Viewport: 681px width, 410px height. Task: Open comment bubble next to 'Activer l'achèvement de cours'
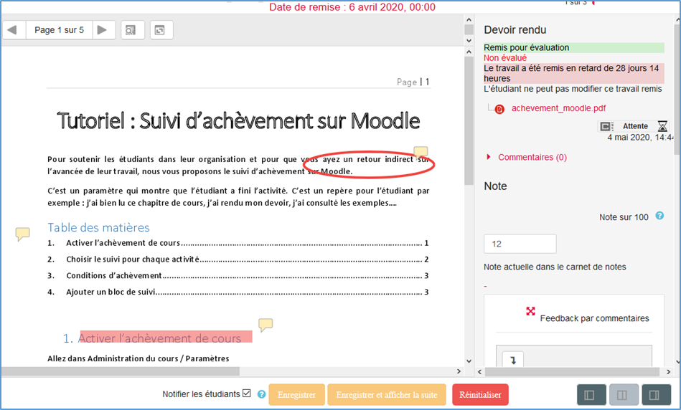click(266, 325)
